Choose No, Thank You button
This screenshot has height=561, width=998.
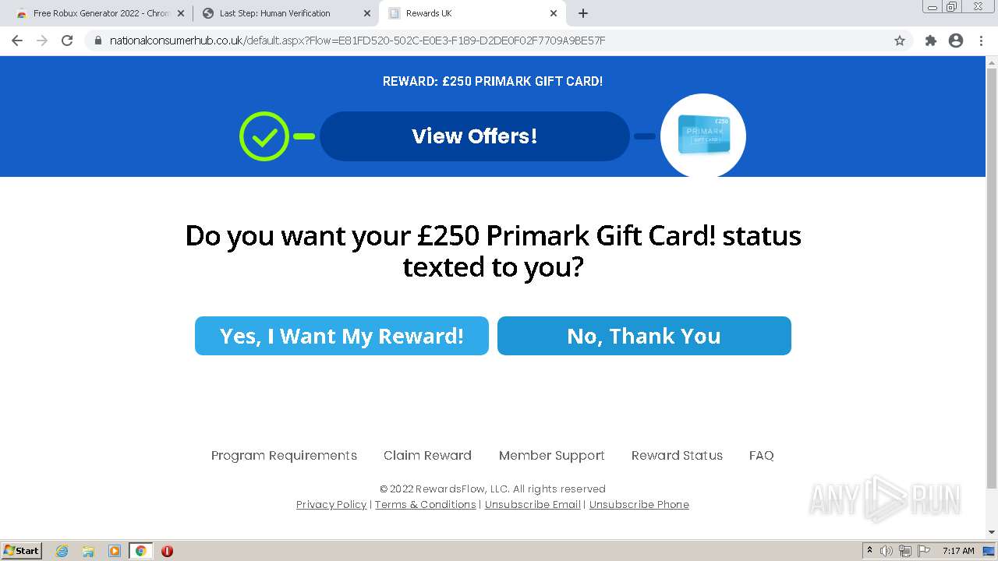644,336
